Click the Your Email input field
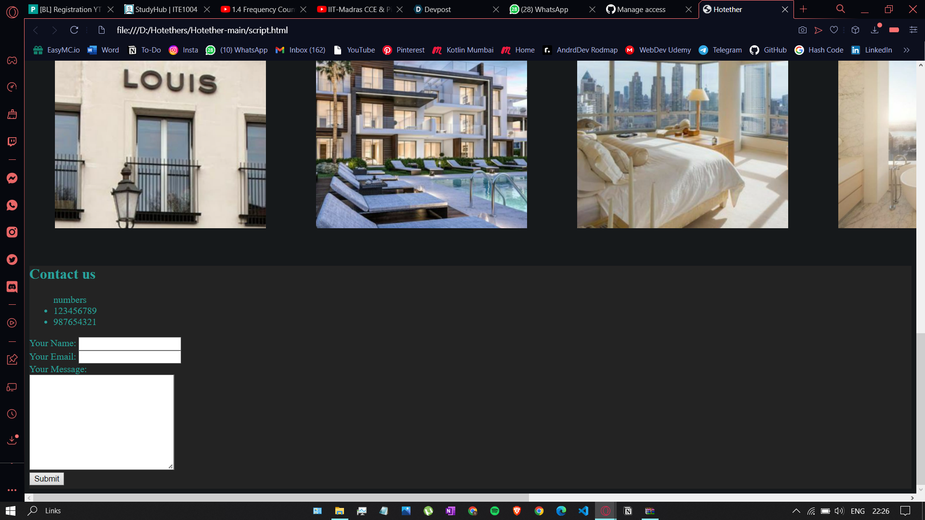The width and height of the screenshot is (925, 520). point(130,357)
